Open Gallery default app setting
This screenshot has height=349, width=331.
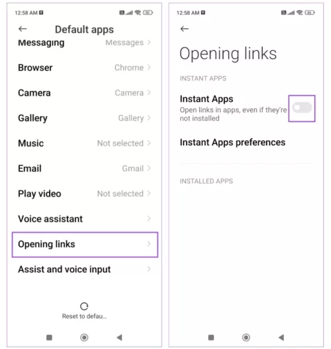85,118
